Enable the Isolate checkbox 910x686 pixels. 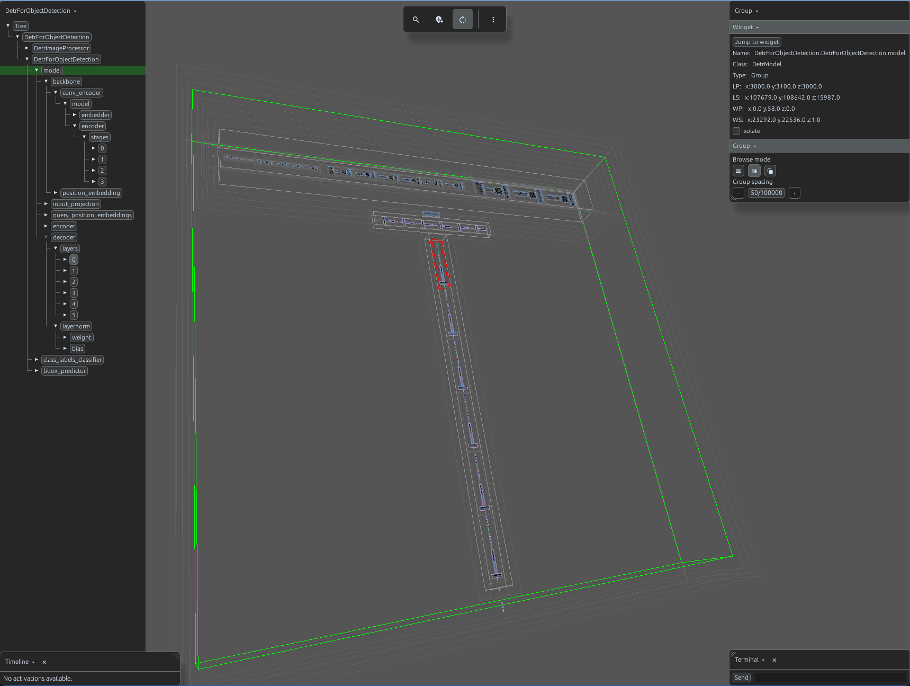pyautogui.click(x=736, y=131)
